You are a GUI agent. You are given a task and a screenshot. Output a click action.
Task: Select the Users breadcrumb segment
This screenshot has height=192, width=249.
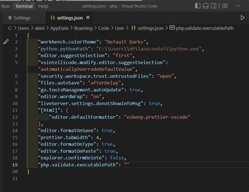click(24, 28)
